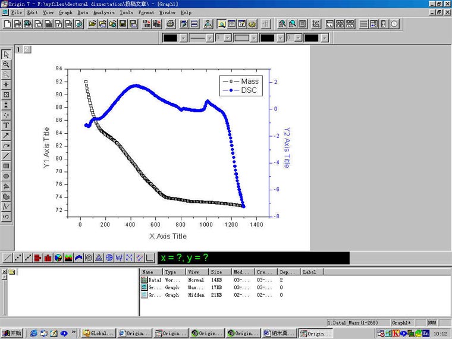Open the Analysis menu
Viewport: 452px width, 339px height.
tap(103, 12)
